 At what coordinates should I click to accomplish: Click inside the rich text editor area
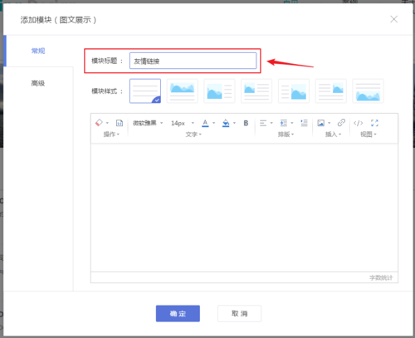[244, 208]
